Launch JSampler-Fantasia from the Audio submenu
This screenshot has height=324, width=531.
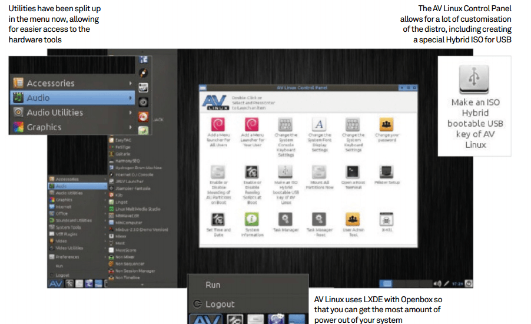(x=142, y=189)
